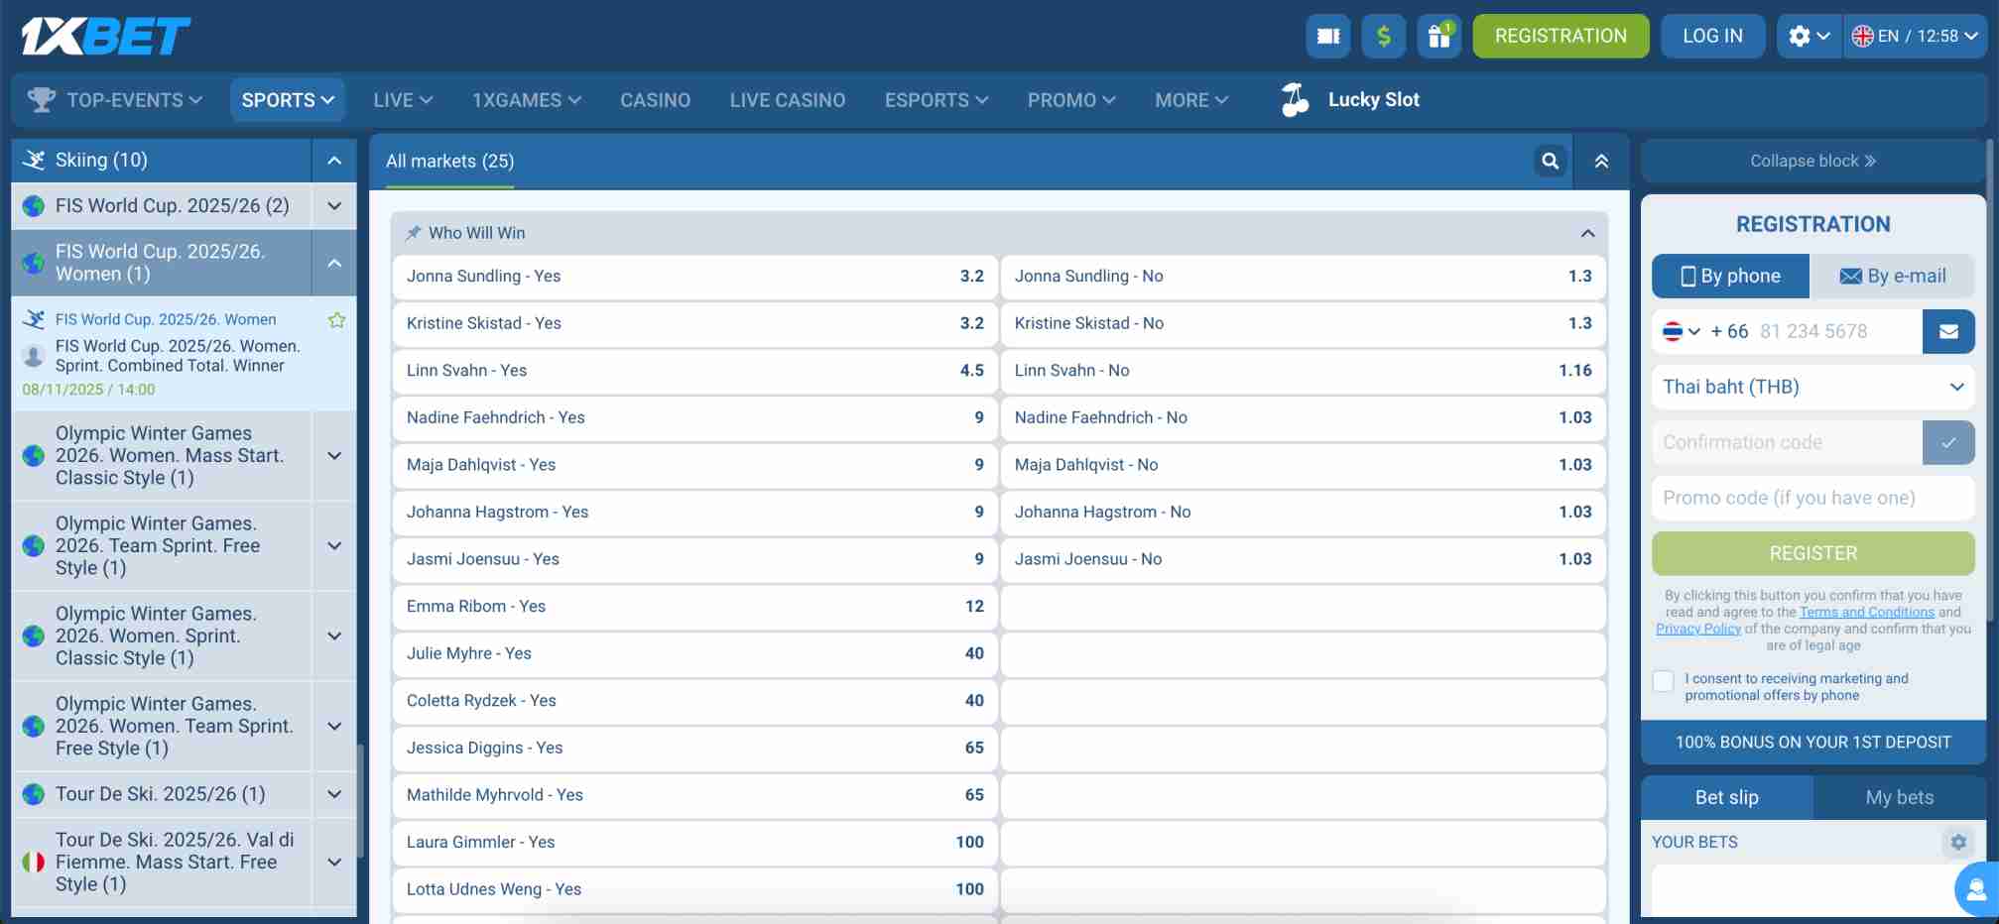Bet on Jonna Sundling - Yes at 3.2
This screenshot has width=1999, height=924.
click(x=694, y=277)
